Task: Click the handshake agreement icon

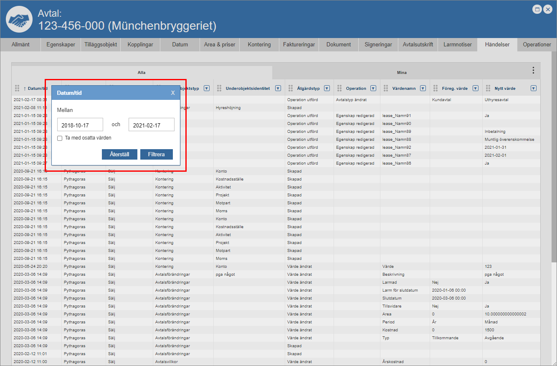Action: click(19, 20)
